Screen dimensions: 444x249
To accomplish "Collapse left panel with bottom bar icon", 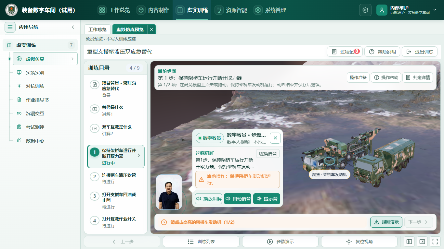I will (x=409, y=242).
